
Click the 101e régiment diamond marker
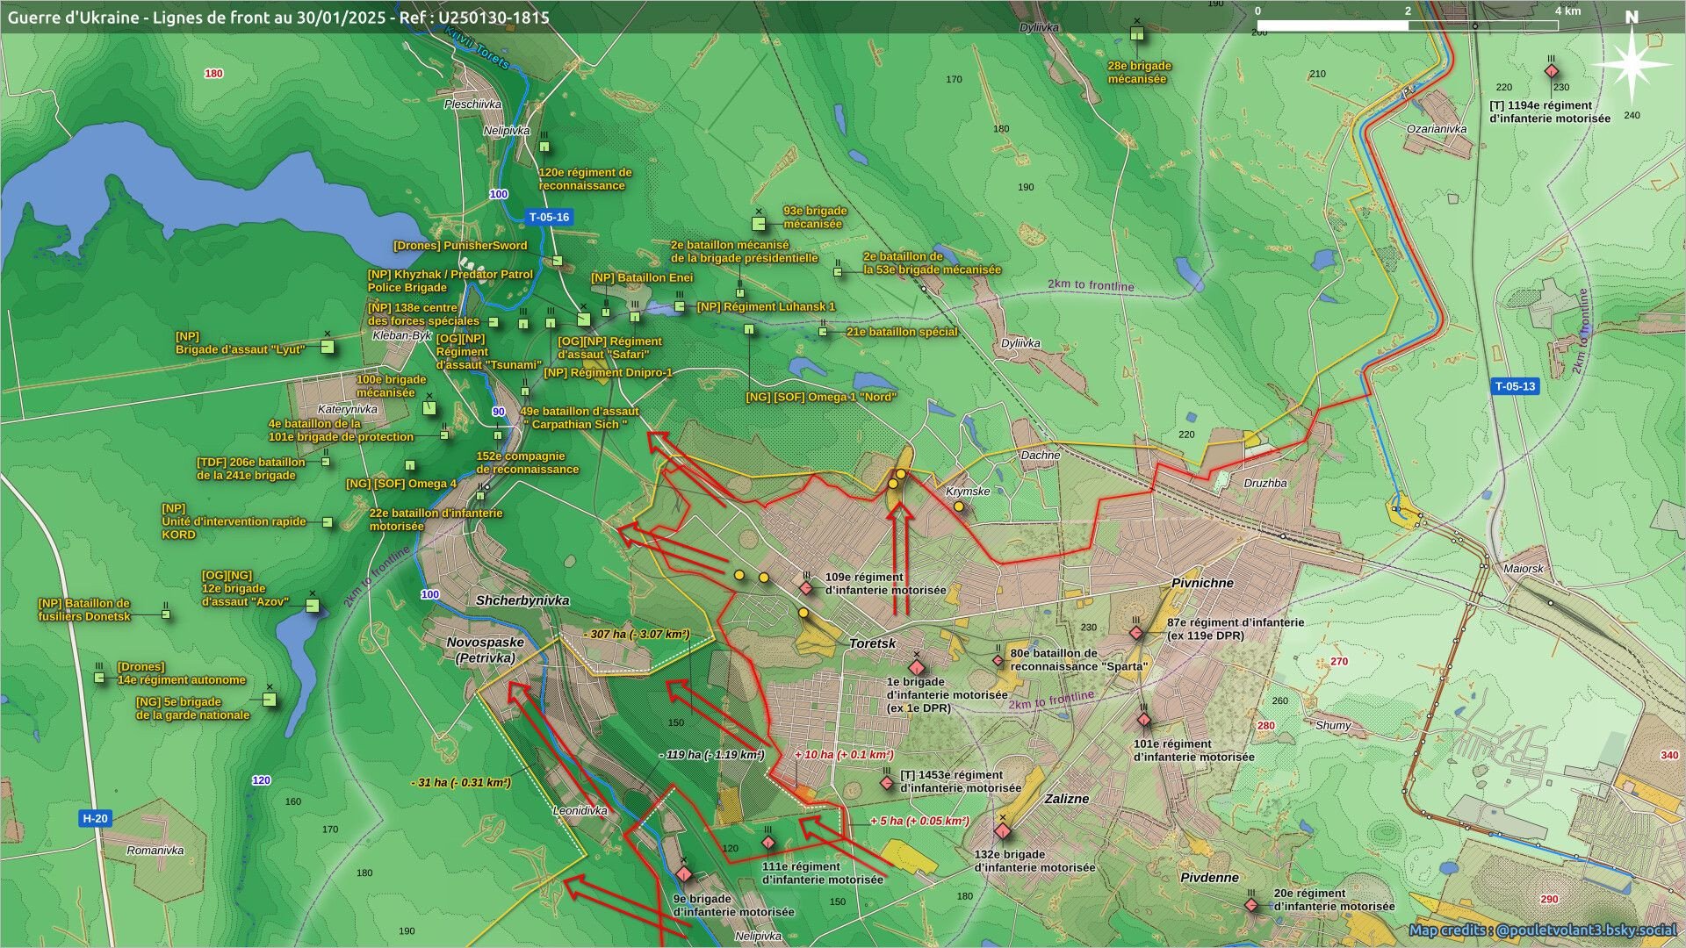coord(1144,720)
